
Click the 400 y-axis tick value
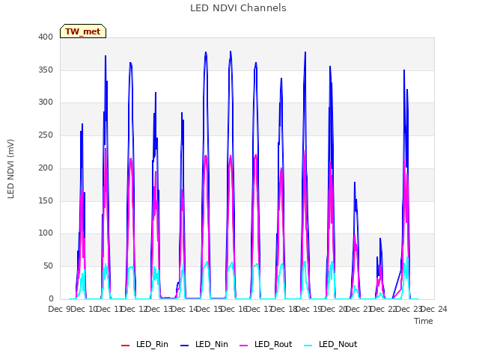click(x=46, y=37)
